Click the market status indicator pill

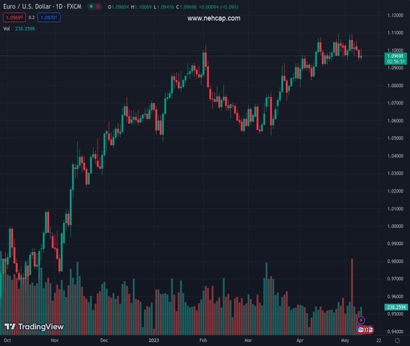92,6
